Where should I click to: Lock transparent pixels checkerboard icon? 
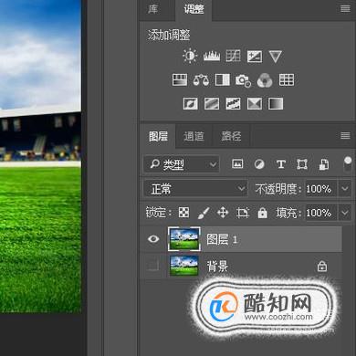point(183,213)
